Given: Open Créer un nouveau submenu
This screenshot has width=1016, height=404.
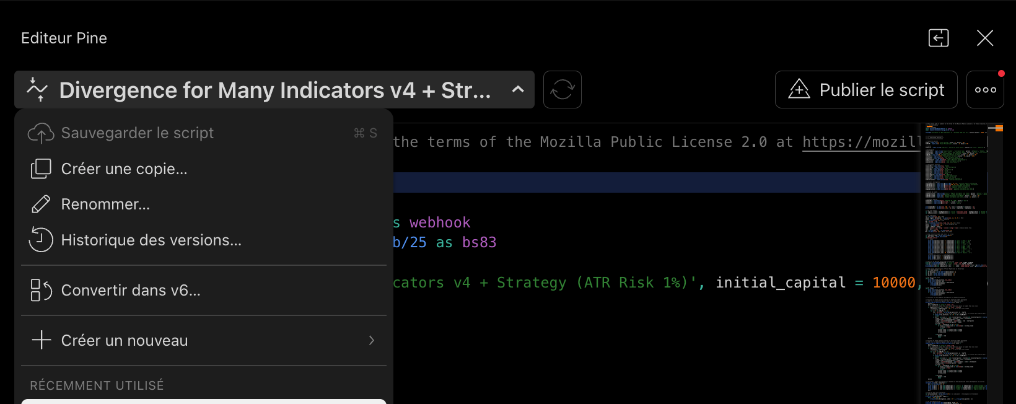Looking at the screenshot, I should (x=204, y=340).
